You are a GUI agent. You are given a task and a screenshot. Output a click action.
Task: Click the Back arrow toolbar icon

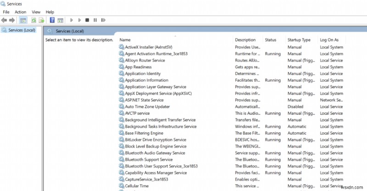(x=4, y=20)
